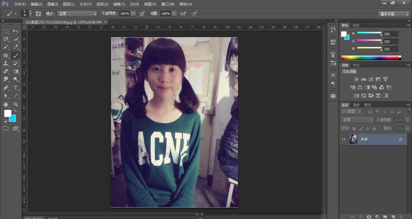Open the layer blend mode 正常 dropdown

click(x=357, y=120)
